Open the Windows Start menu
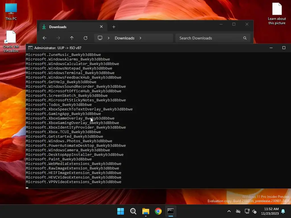 coord(120,211)
